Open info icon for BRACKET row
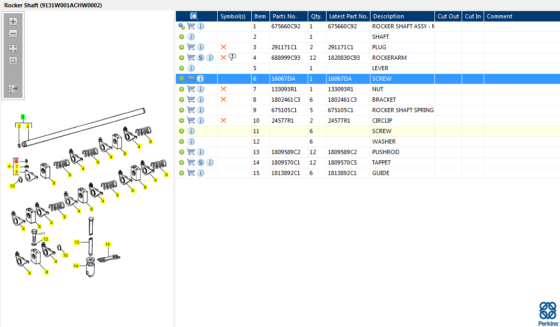The width and height of the screenshot is (560, 327). click(x=201, y=100)
